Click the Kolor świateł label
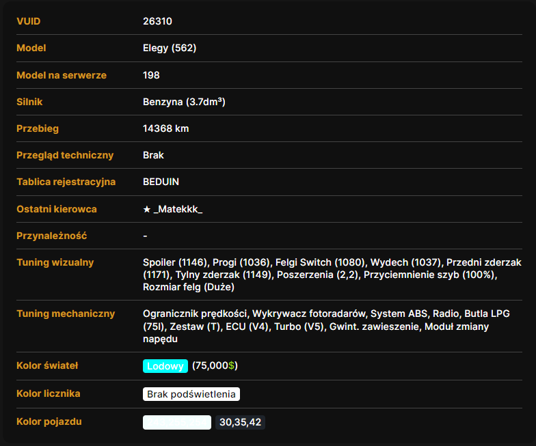This screenshot has height=446, width=536. (x=47, y=365)
